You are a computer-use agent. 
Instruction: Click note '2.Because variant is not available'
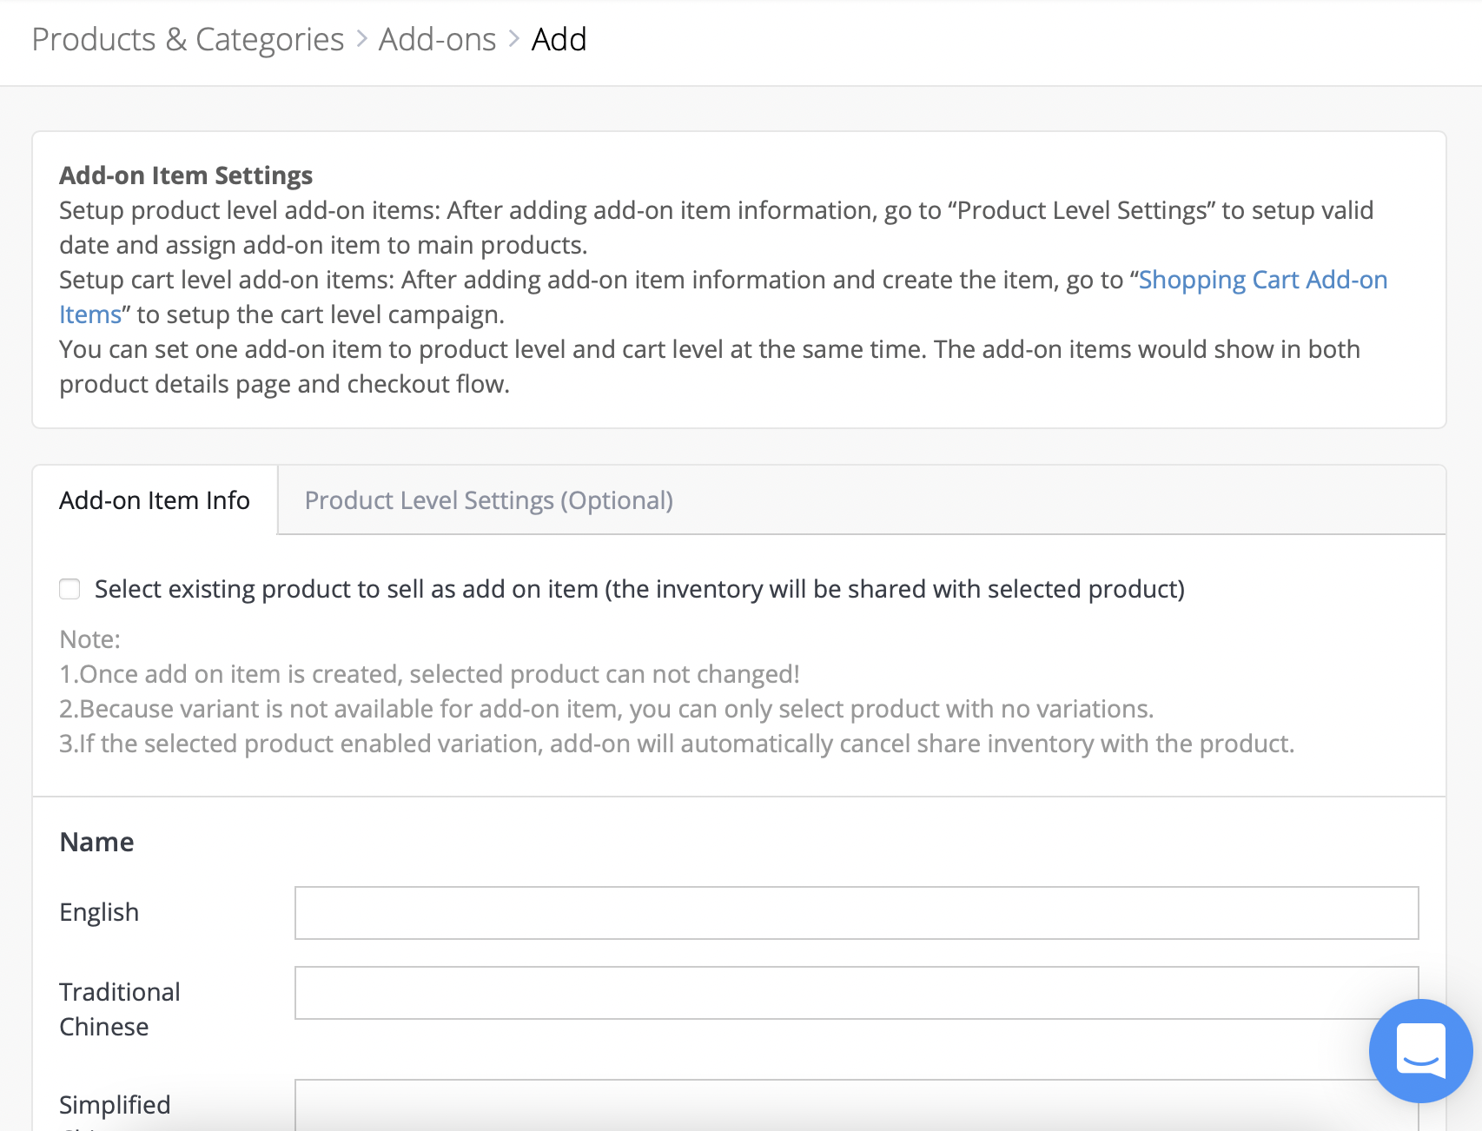(x=606, y=709)
